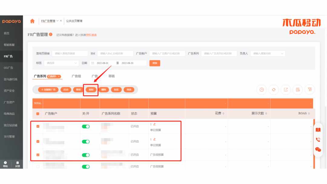Close the FB广告管理 tab with the x

[x=61, y=21]
